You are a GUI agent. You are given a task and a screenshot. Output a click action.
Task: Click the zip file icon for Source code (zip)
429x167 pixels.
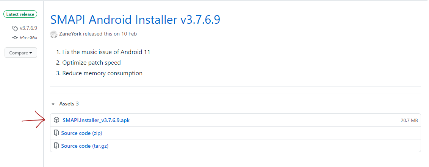pos(56,133)
